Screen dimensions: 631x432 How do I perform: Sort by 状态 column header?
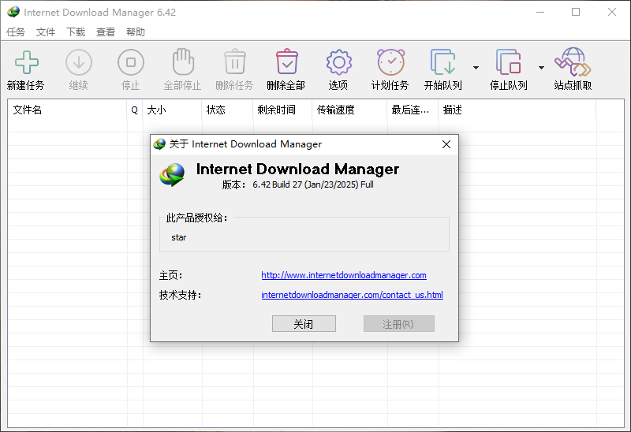[227, 110]
